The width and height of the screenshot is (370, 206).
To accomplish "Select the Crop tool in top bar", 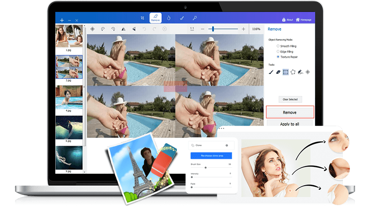I will [x=142, y=18].
